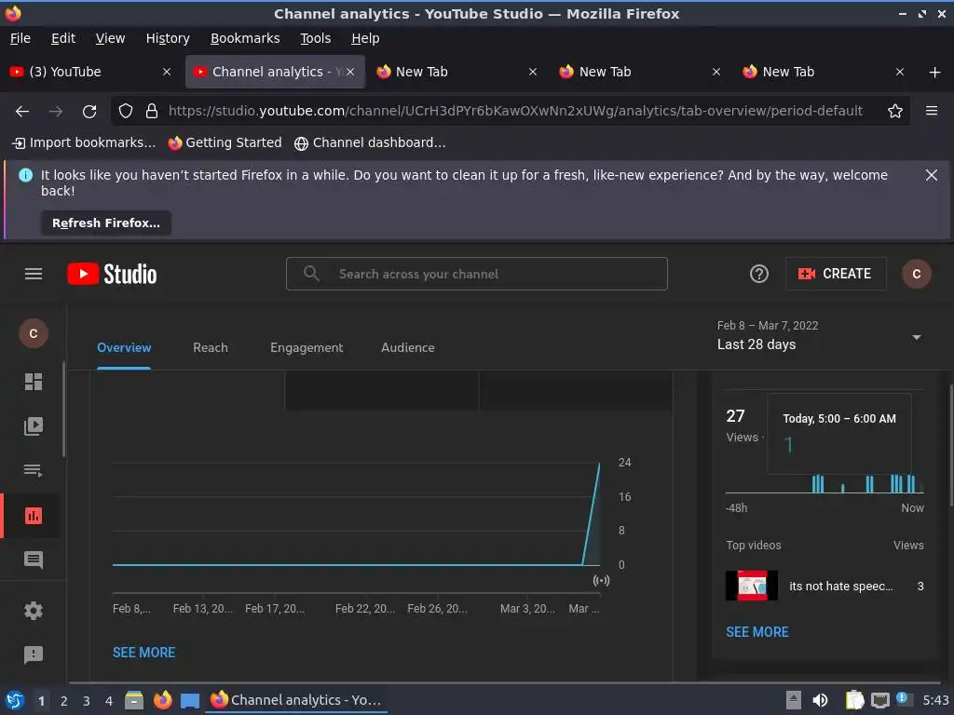Open the desktop start menu icon
The height and width of the screenshot is (715, 954).
(15, 700)
